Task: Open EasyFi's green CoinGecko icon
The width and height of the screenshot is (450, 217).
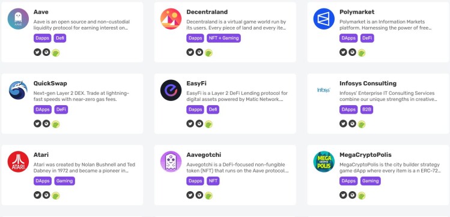Action: (x=208, y=124)
